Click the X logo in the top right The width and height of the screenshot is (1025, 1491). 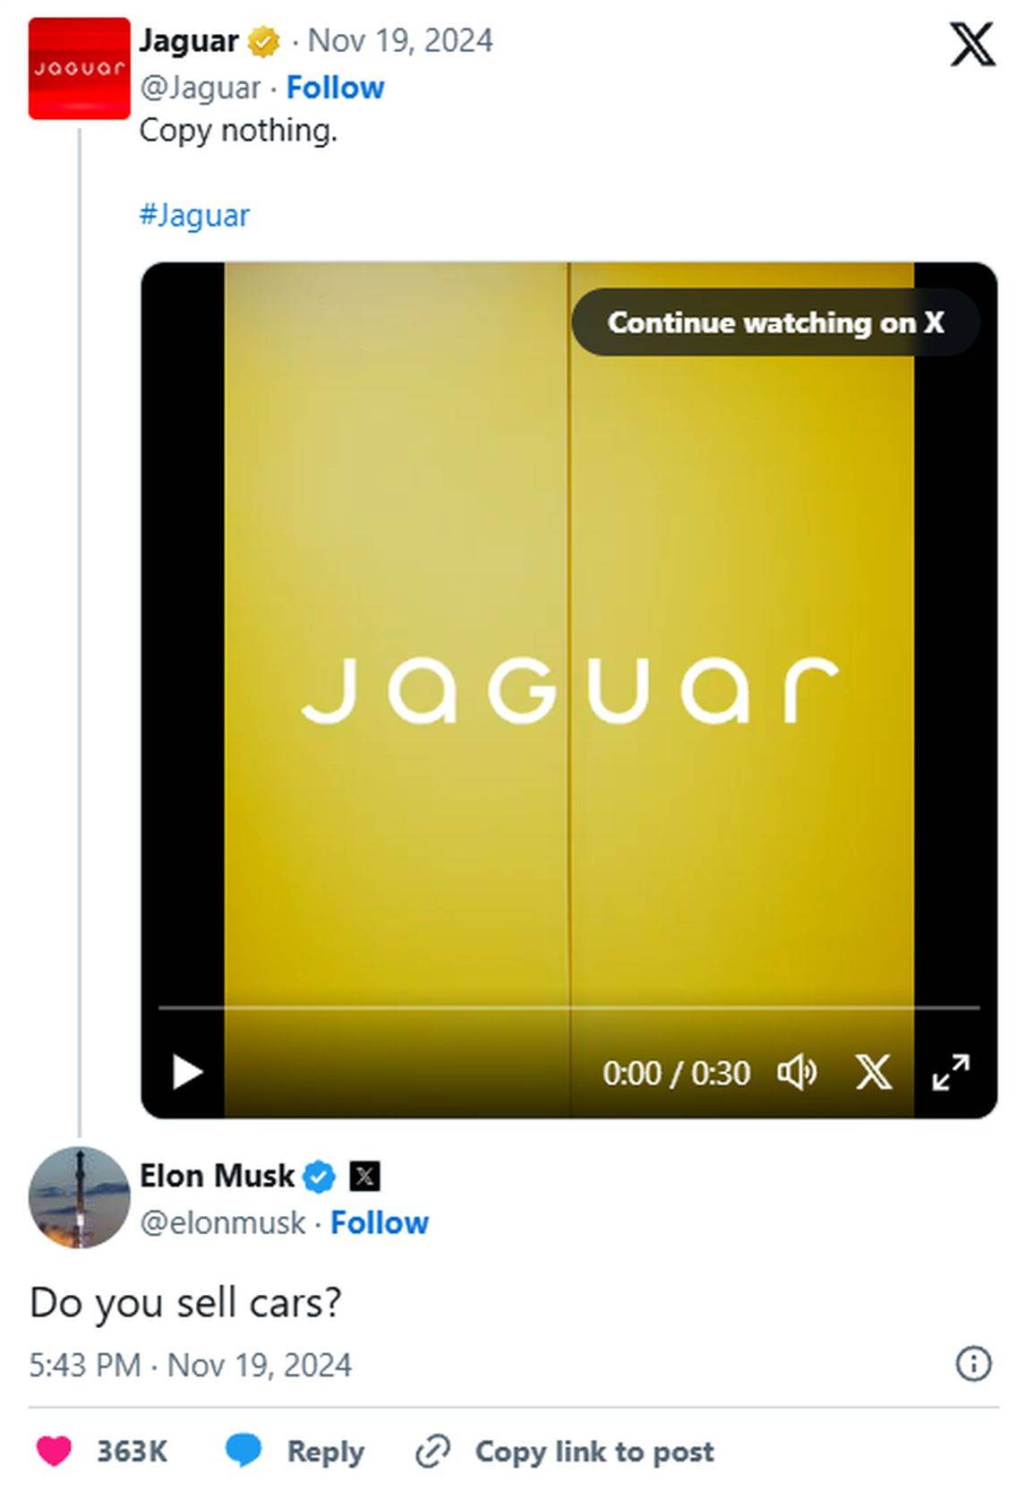[x=972, y=45]
